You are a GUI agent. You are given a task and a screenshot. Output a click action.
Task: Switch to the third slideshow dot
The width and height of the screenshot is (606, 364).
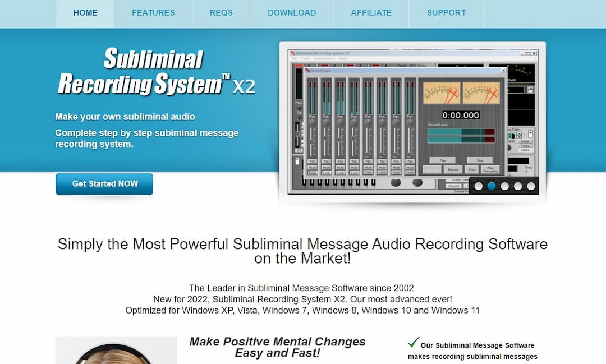504,186
